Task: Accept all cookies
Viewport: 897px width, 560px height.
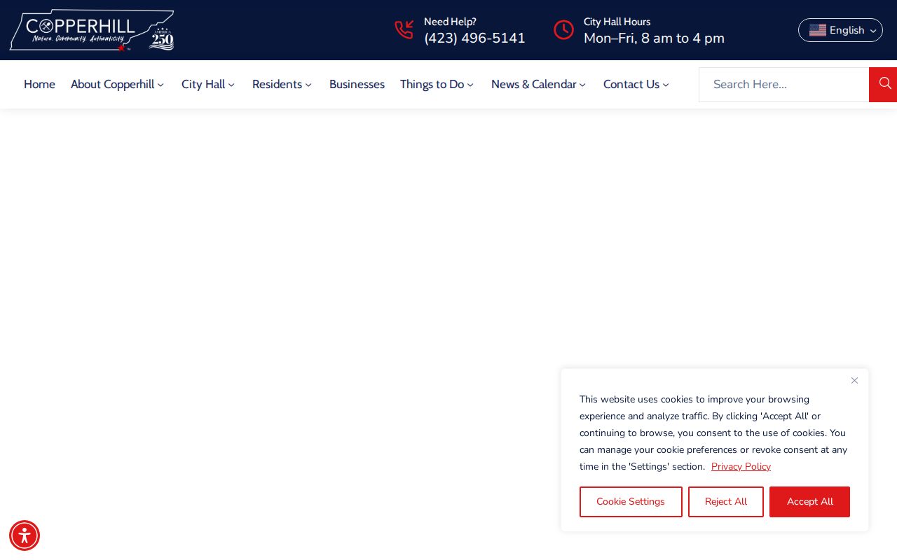Action: coord(809,502)
